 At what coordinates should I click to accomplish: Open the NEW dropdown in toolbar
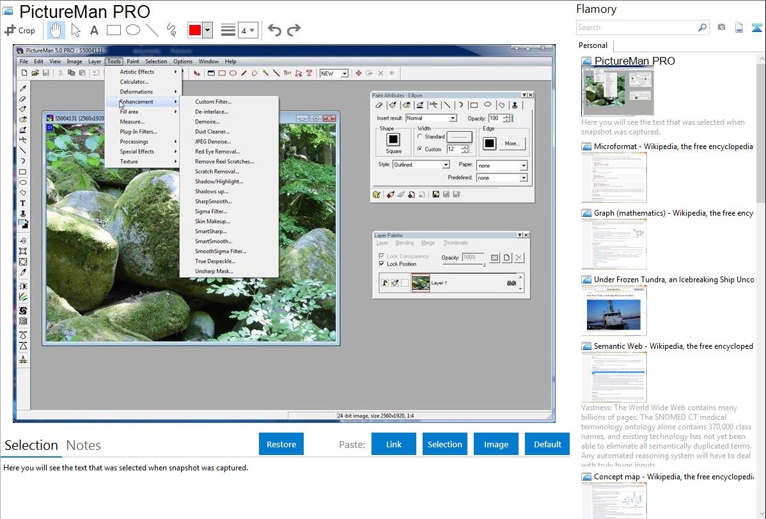click(345, 74)
